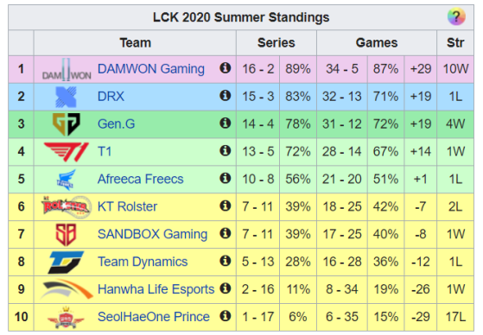Click info icon in T1 row
Viewport: 483px width, 335px height.
[226, 150]
